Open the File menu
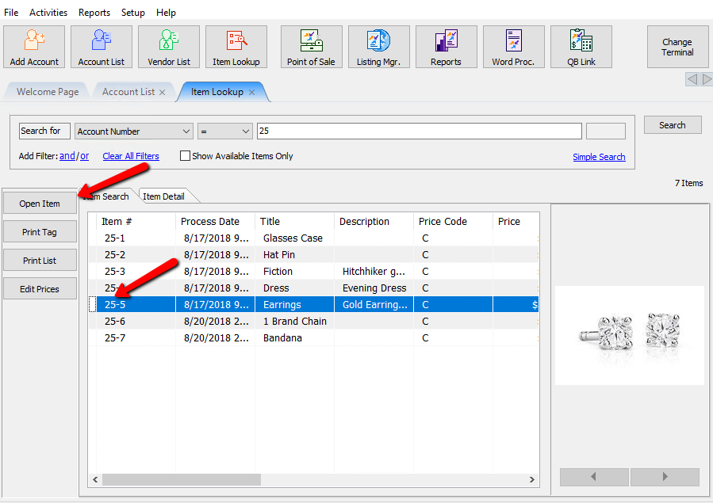The width and height of the screenshot is (713, 503). 11,12
